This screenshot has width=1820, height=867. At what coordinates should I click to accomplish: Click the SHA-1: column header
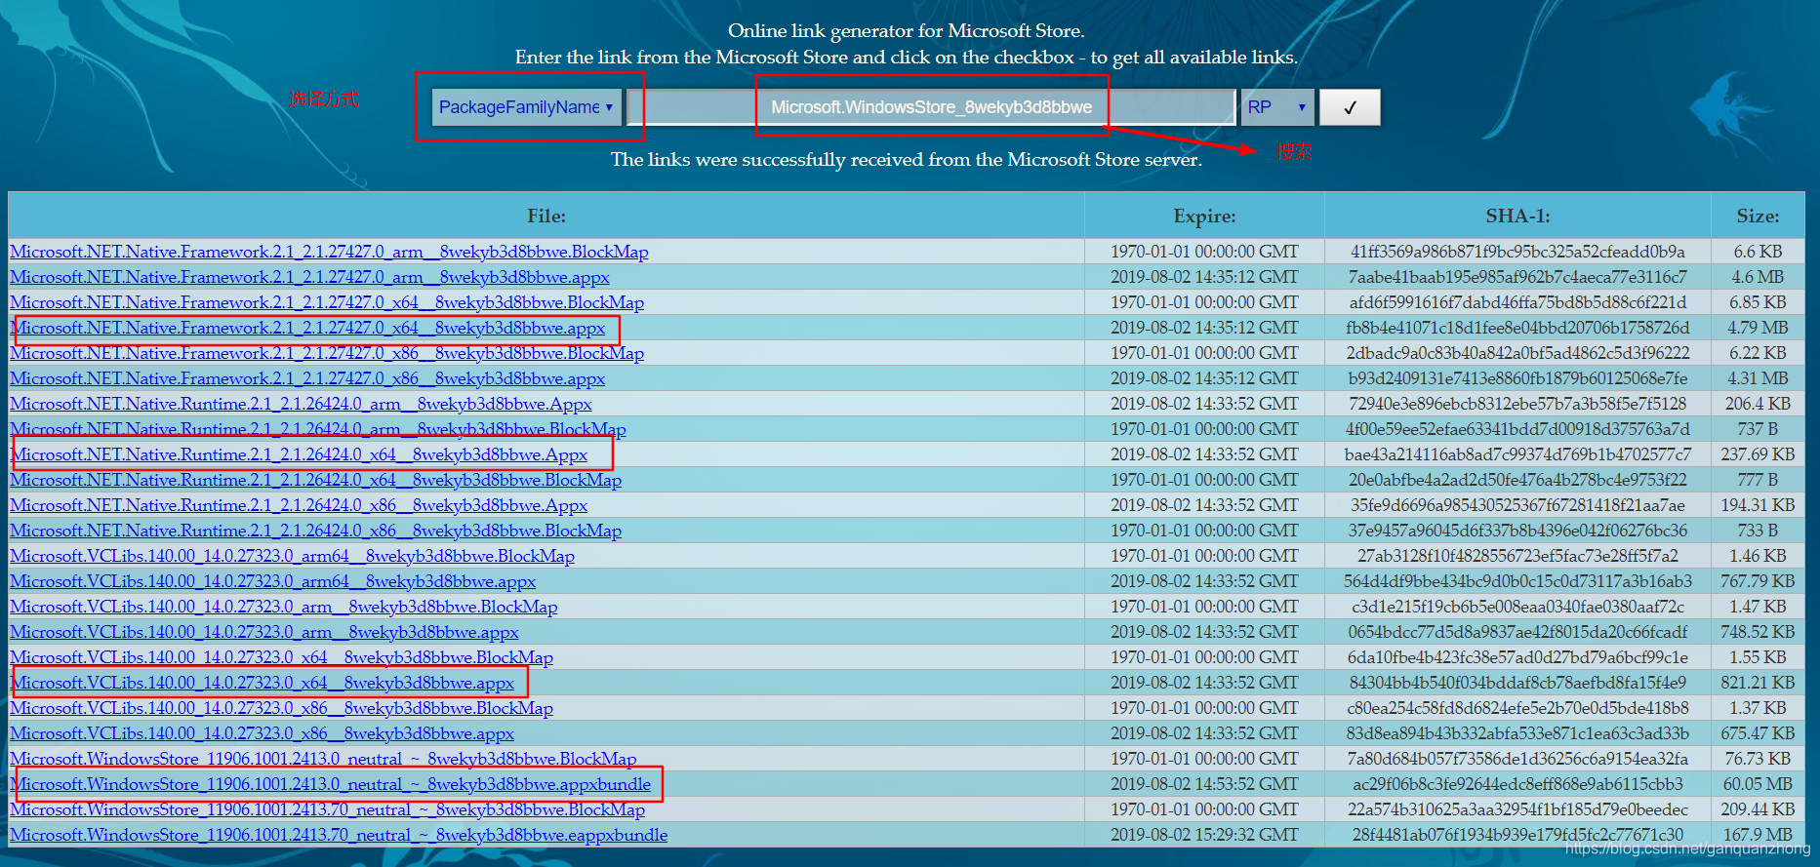[x=1517, y=216]
